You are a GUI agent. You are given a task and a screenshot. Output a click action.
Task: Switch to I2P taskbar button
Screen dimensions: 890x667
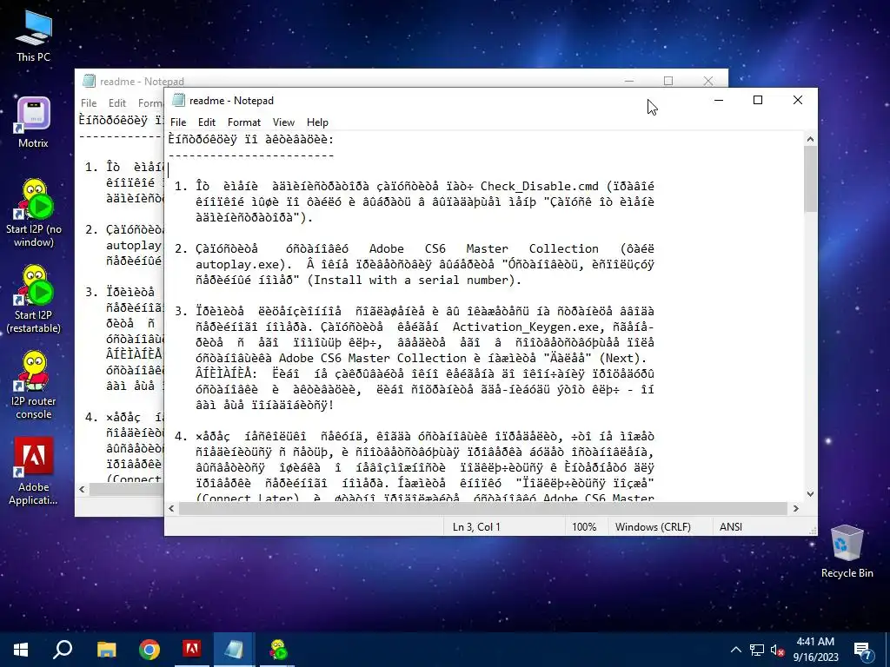277,650
